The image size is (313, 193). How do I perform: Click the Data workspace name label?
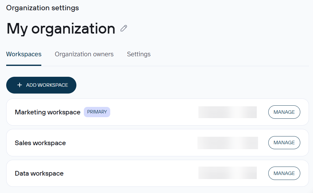pos(39,173)
